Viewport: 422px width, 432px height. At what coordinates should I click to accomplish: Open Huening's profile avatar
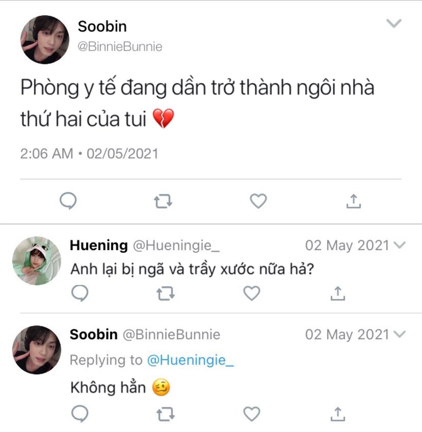tap(37, 261)
